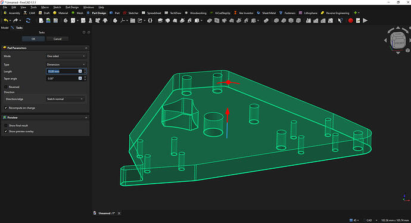
Task: Open the File menu
Action: (x=5, y=7)
